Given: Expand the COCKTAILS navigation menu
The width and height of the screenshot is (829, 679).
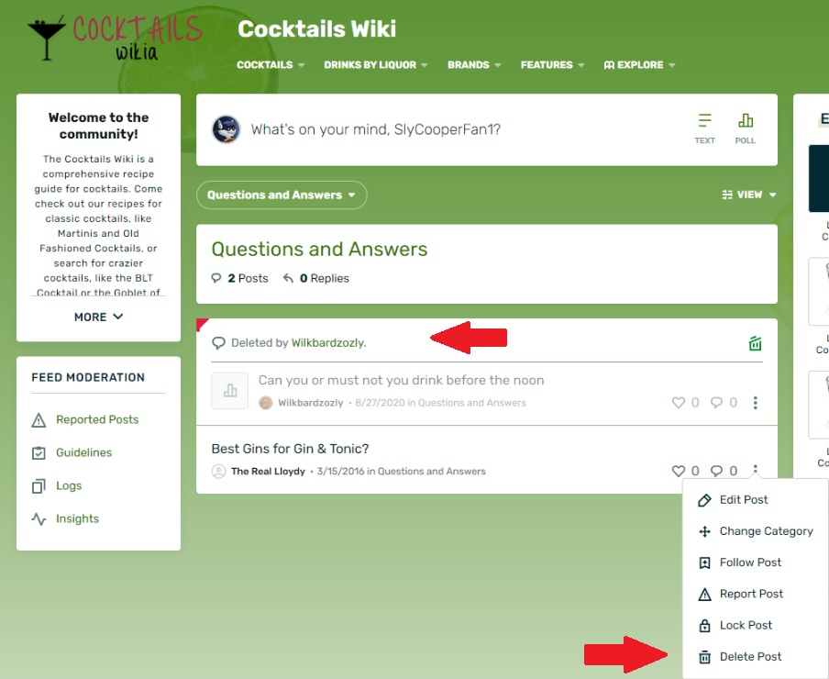Looking at the screenshot, I should click(271, 64).
